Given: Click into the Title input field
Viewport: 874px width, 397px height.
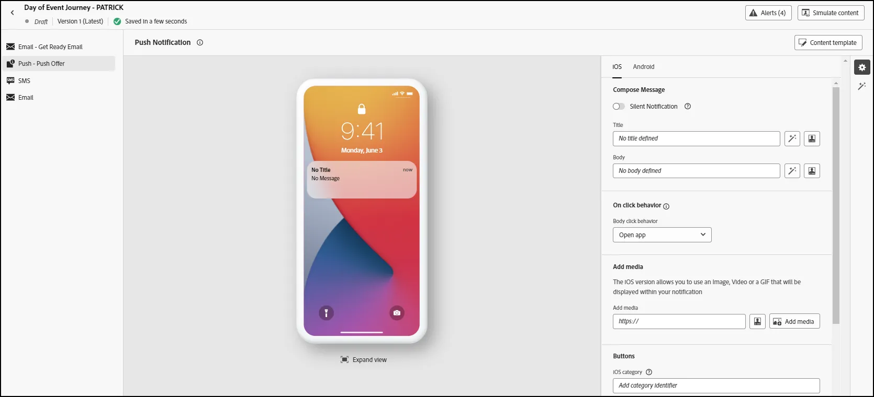Looking at the screenshot, I should pos(697,138).
